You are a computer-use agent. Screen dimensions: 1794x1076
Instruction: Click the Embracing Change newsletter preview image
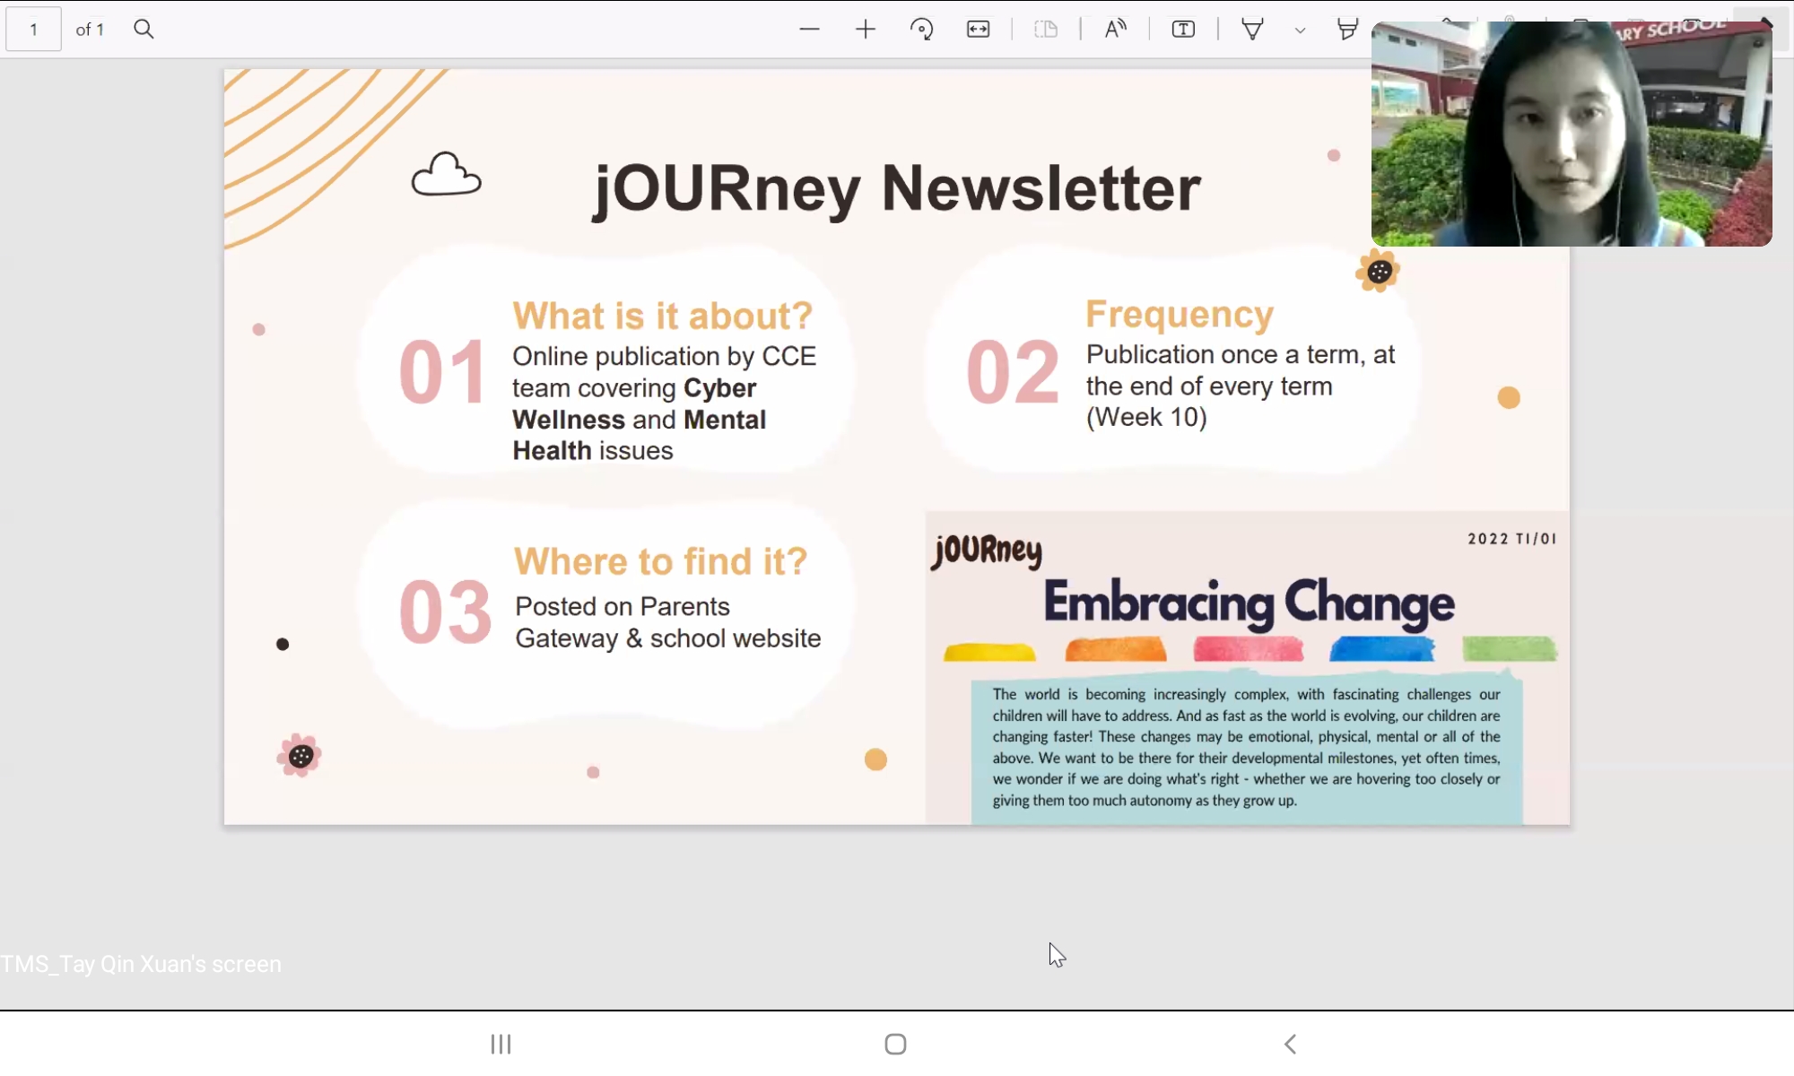click(1248, 668)
